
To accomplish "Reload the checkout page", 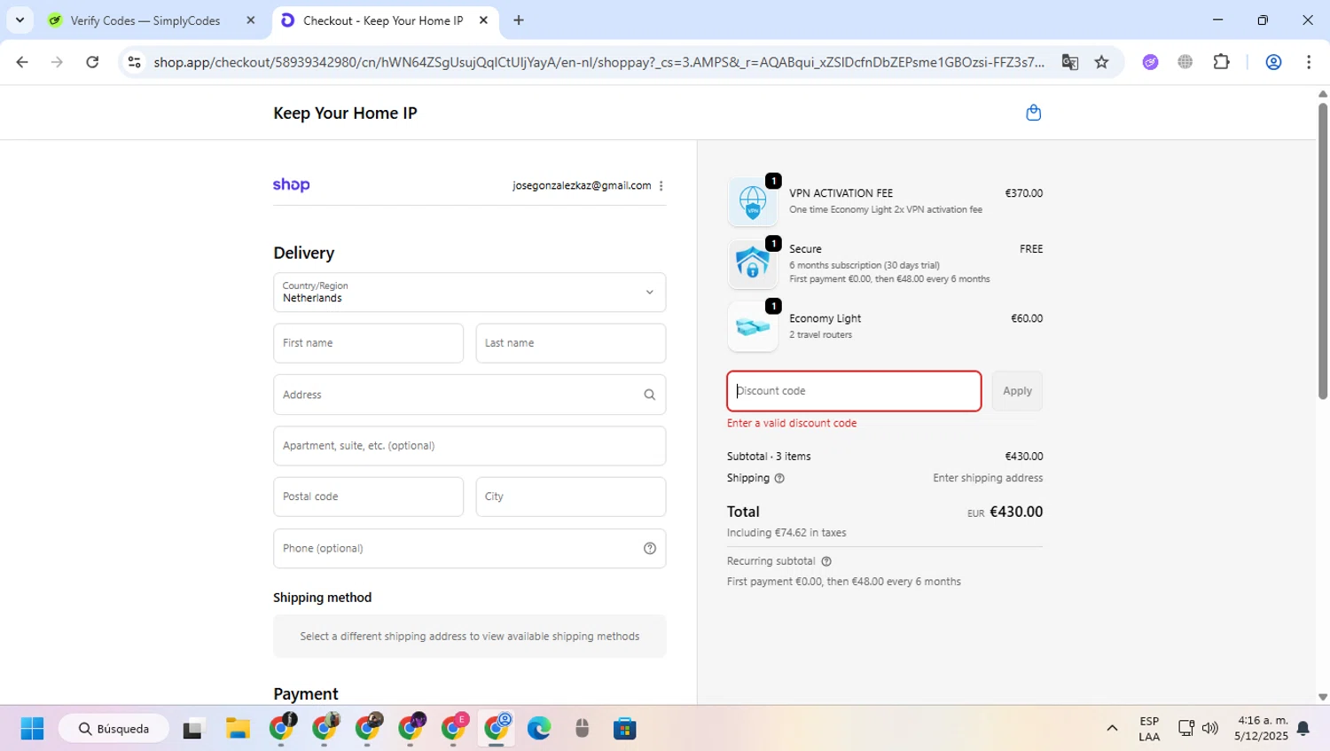I will pos(92,62).
